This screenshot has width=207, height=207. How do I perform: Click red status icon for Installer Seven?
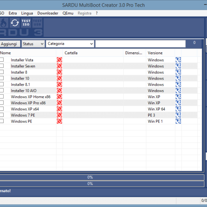click(x=59, y=66)
